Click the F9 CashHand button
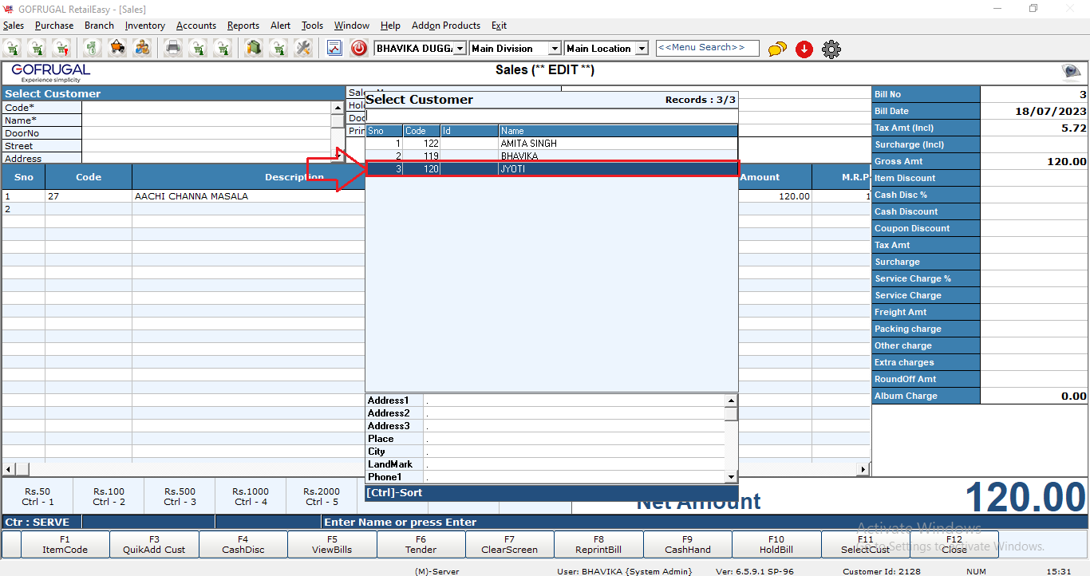Image resolution: width=1090 pixels, height=576 pixels. coord(688,544)
